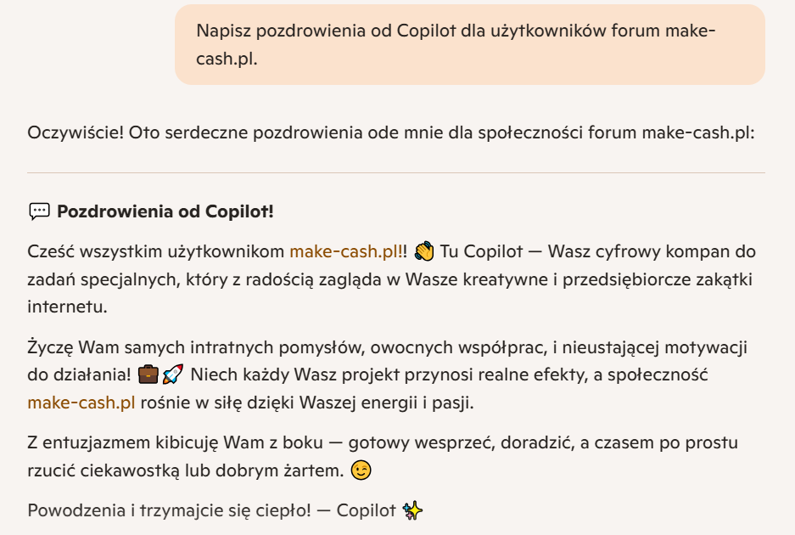The width and height of the screenshot is (795, 535).
Task: Click the closing line "Powodzenia i trzymajcie się ciepło!"
Action: coord(170,510)
